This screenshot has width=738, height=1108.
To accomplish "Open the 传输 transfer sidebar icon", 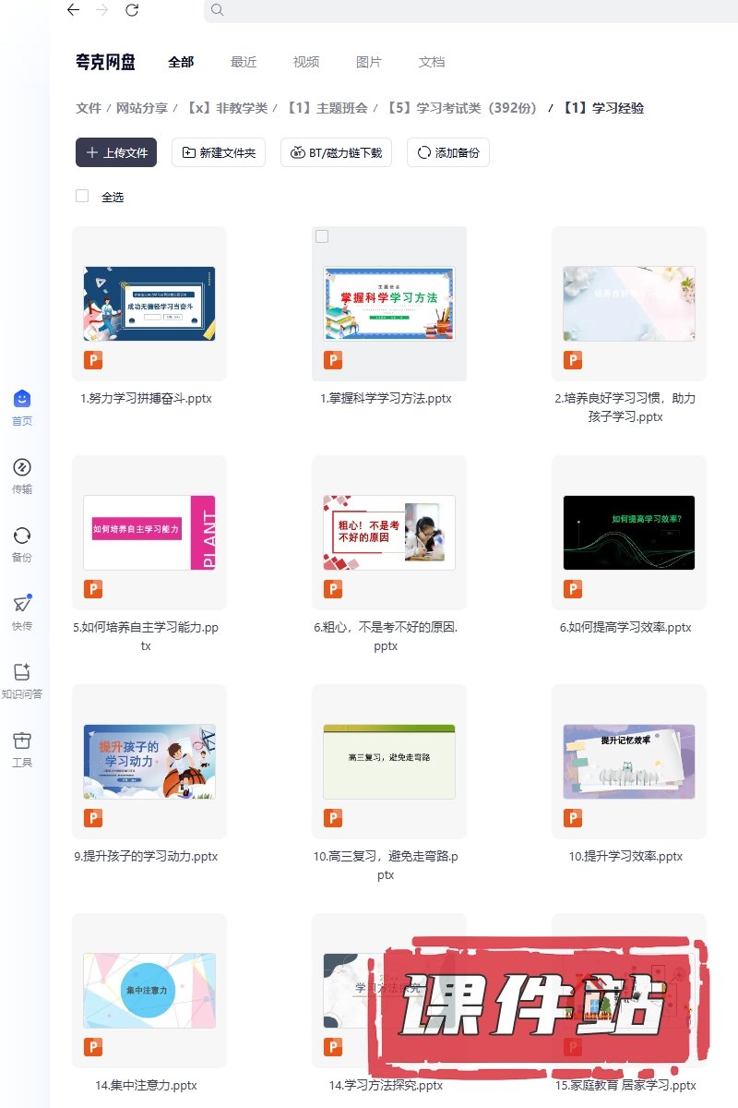I will [x=22, y=467].
